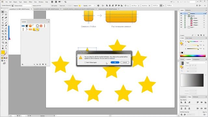Select the orange round button symbol

coord(30,26)
